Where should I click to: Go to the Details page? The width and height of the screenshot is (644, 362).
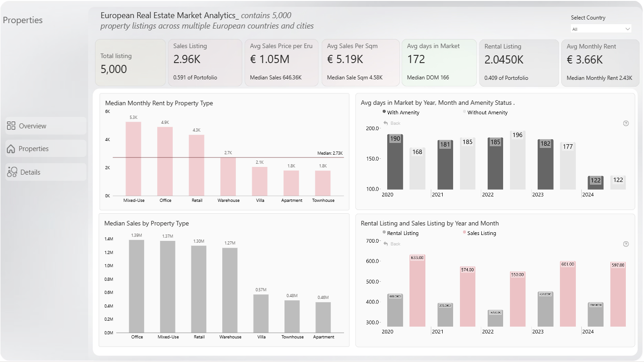46,172
